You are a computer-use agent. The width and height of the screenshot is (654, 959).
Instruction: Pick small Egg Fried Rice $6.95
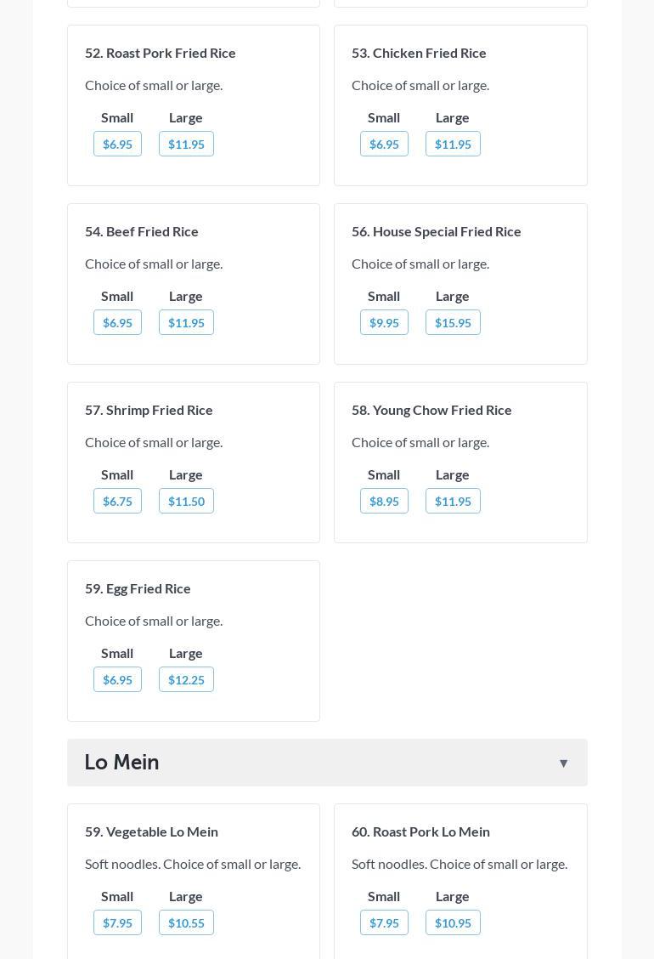pyautogui.click(x=117, y=680)
